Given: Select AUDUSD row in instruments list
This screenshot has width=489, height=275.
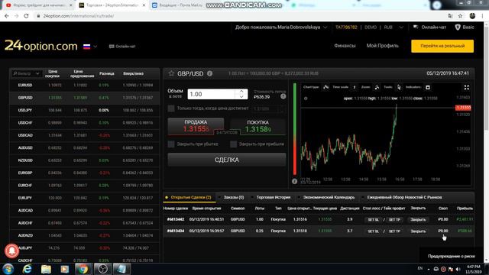Looking at the screenshot, I should (85, 147).
